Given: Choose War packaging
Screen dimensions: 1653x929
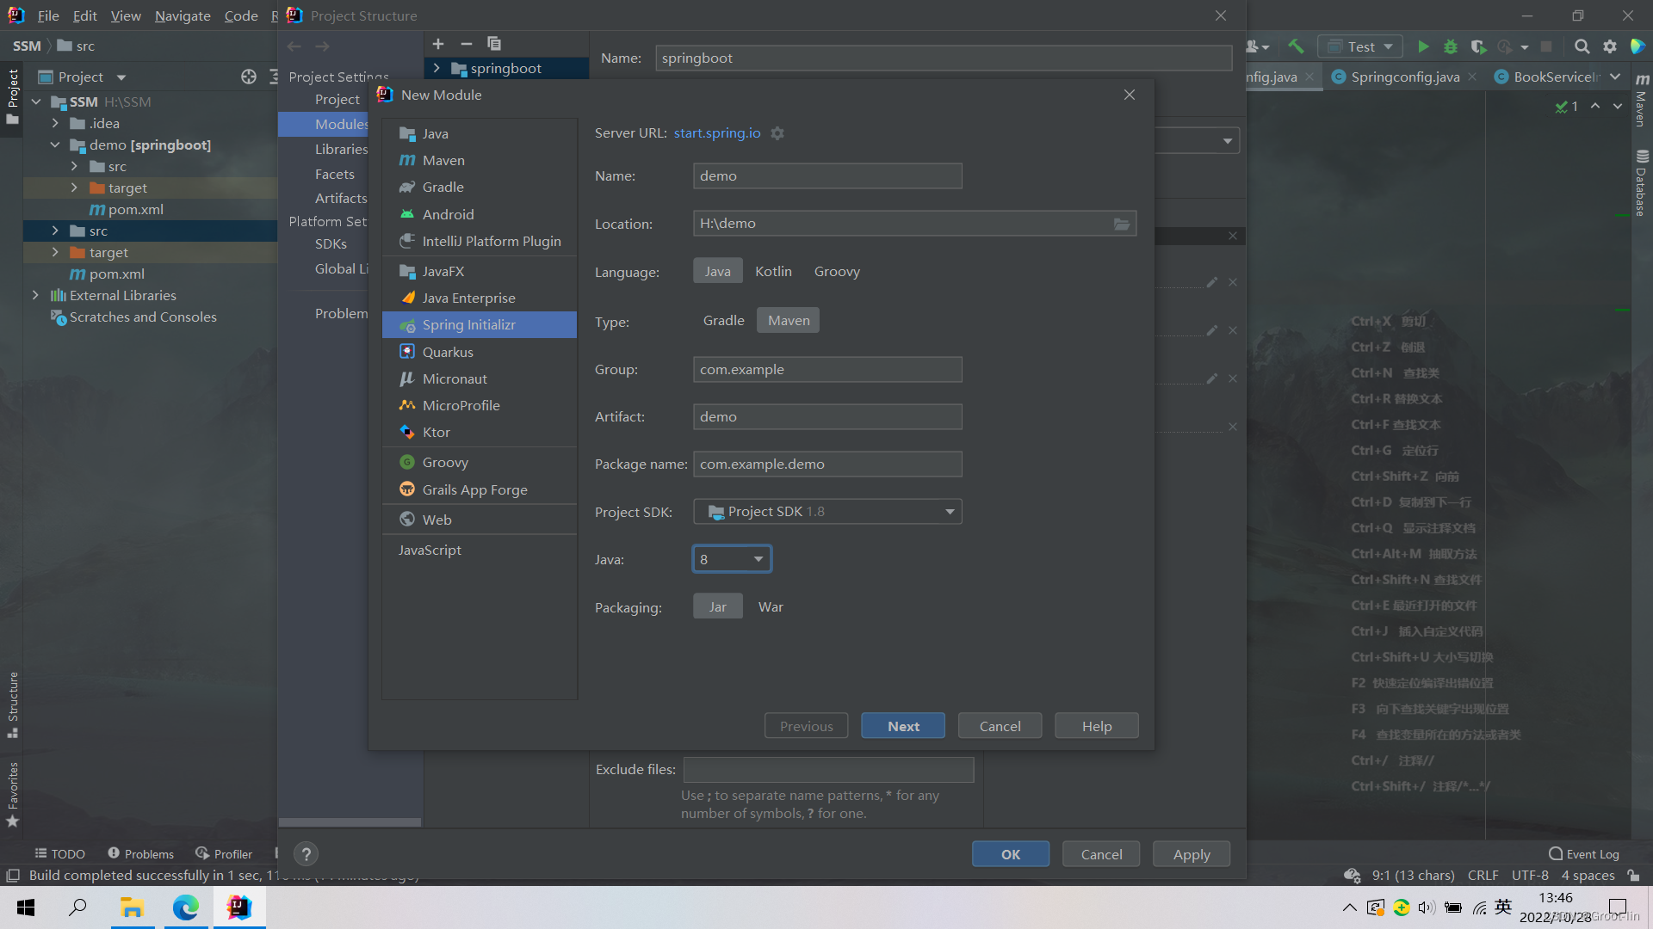Looking at the screenshot, I should 771,606.
